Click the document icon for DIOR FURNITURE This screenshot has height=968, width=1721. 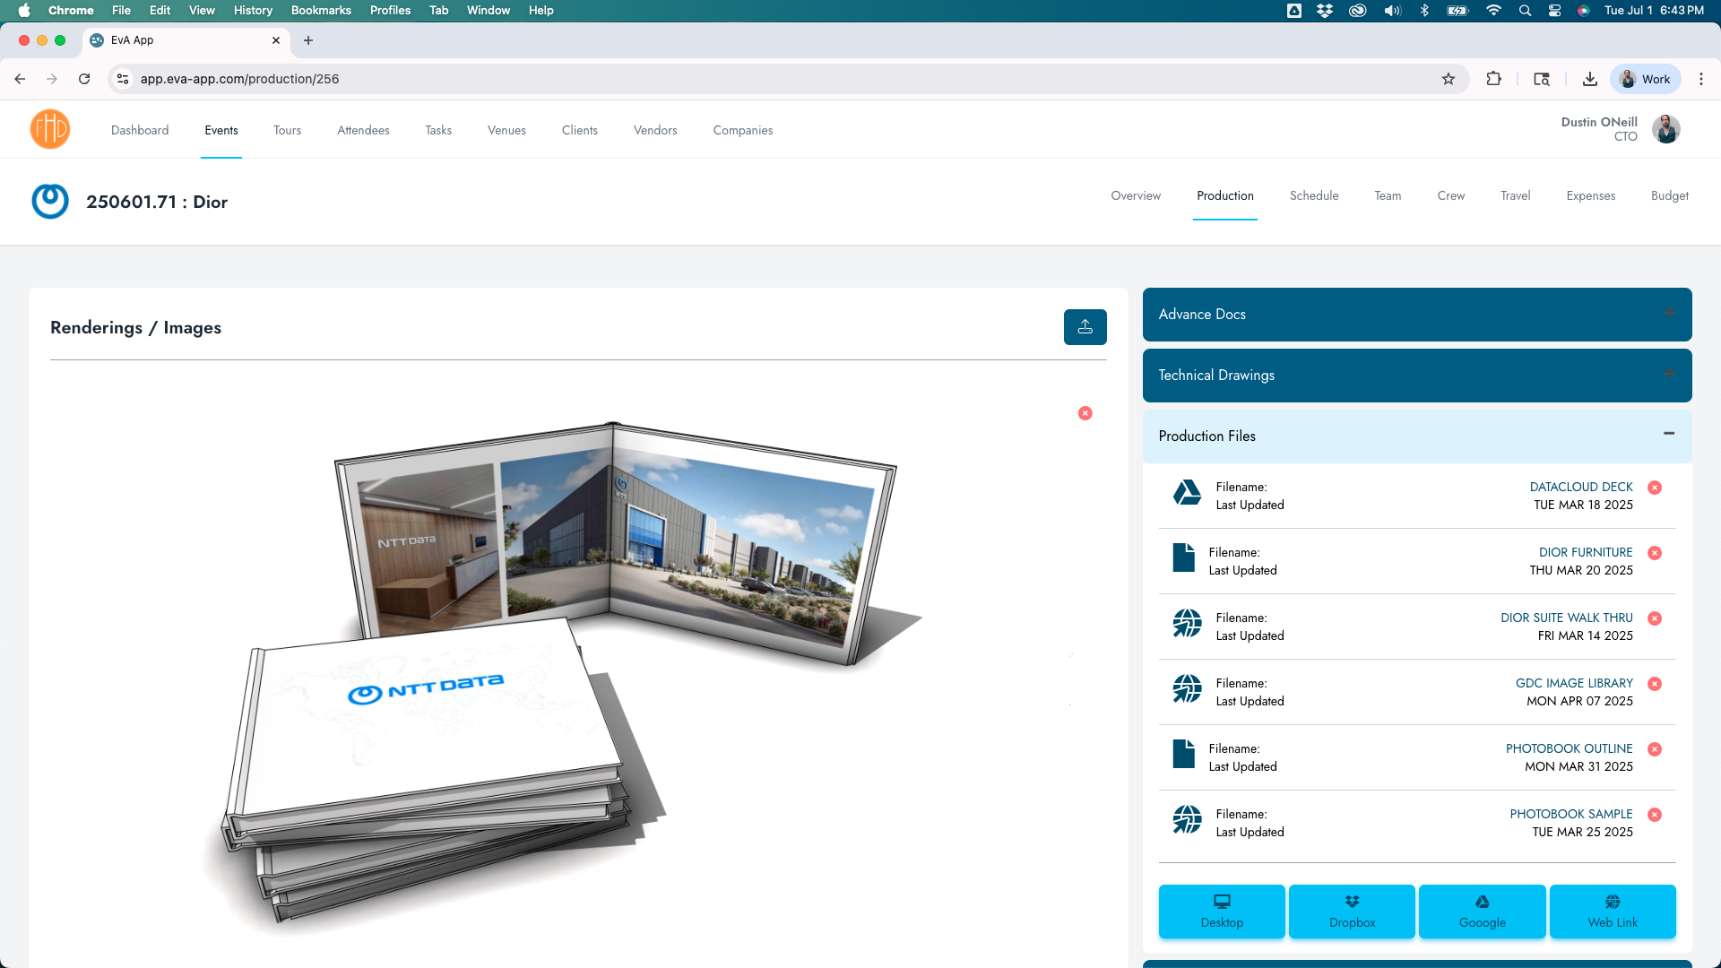pos(1183,557)
